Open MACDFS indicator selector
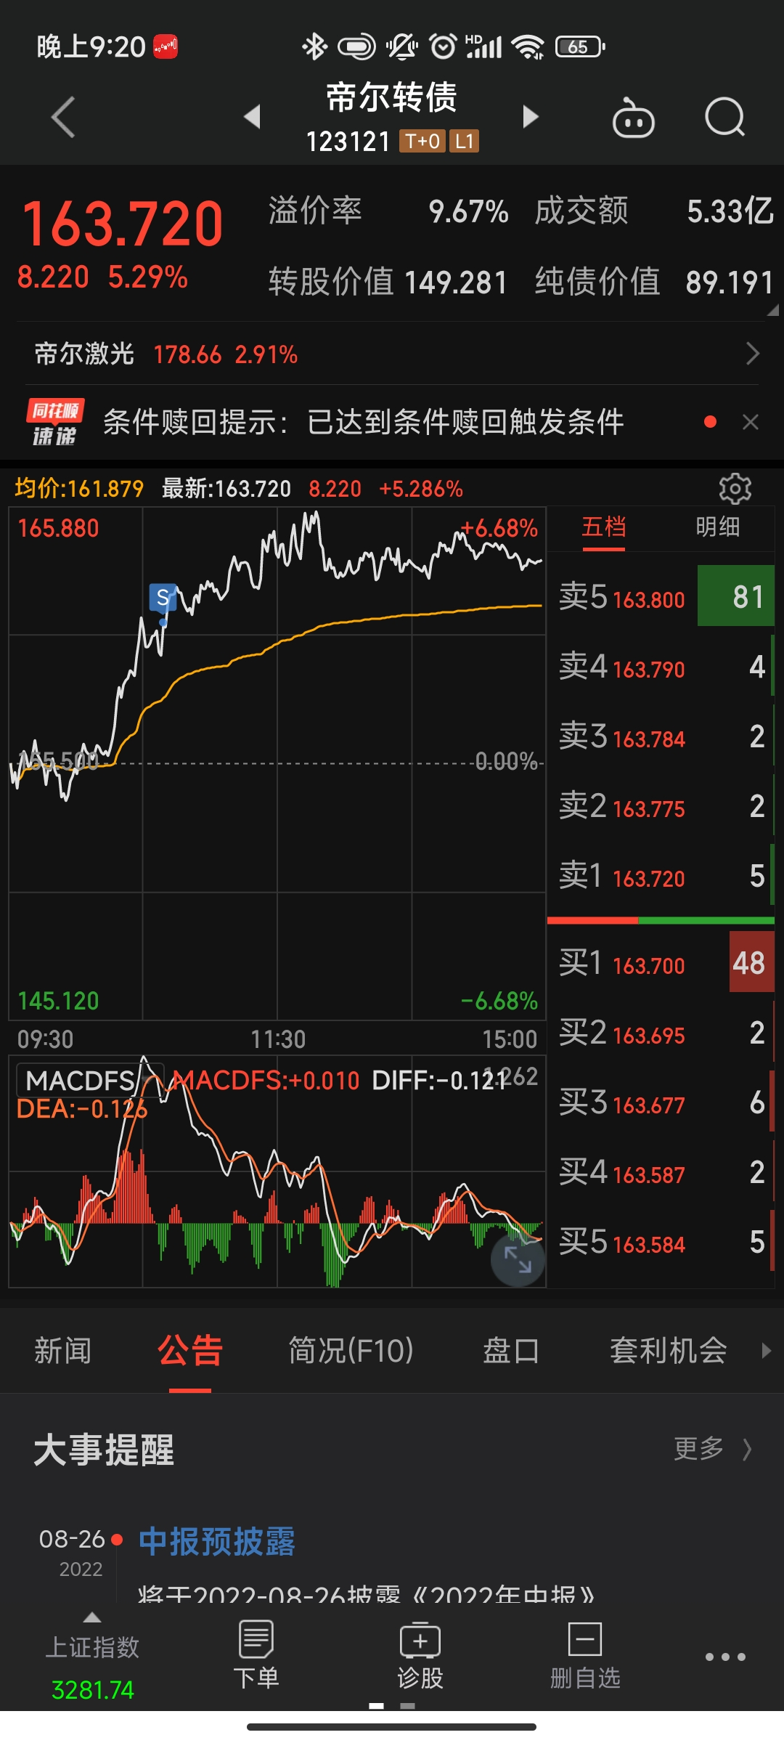The height and width of the screenshot is (1743, 784). (x=90, y=1081)
